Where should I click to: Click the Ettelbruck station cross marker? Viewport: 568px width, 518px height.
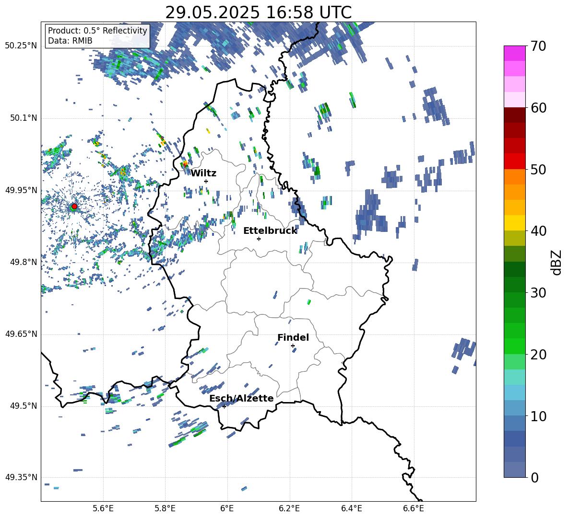pyautogui.click(x=259, y=239)
